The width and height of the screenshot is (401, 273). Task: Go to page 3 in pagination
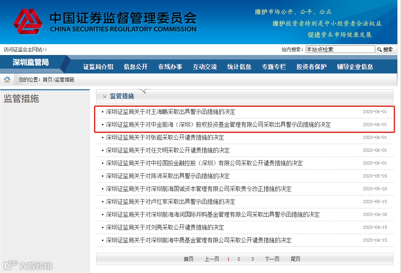252,259
